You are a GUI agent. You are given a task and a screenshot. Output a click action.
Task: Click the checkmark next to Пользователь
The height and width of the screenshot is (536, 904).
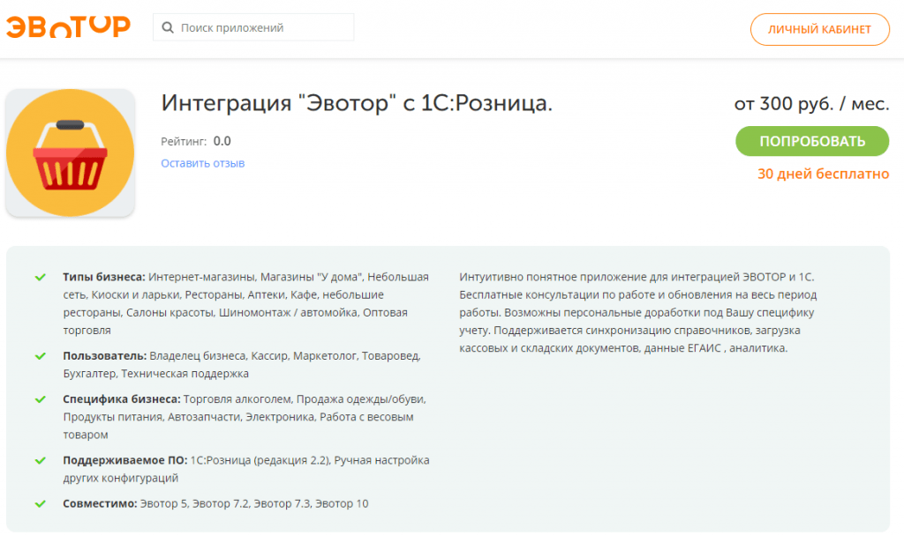click(41, 356)
